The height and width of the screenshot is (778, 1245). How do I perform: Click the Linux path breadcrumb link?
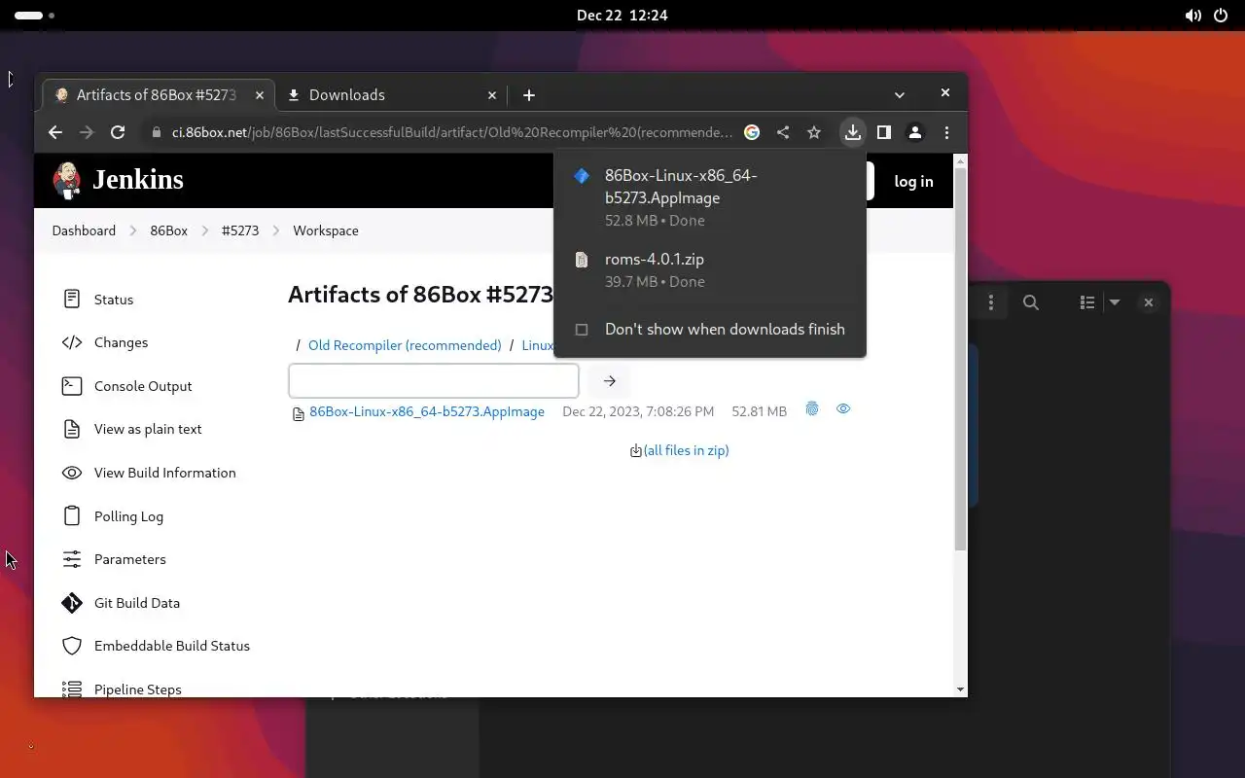537,345
